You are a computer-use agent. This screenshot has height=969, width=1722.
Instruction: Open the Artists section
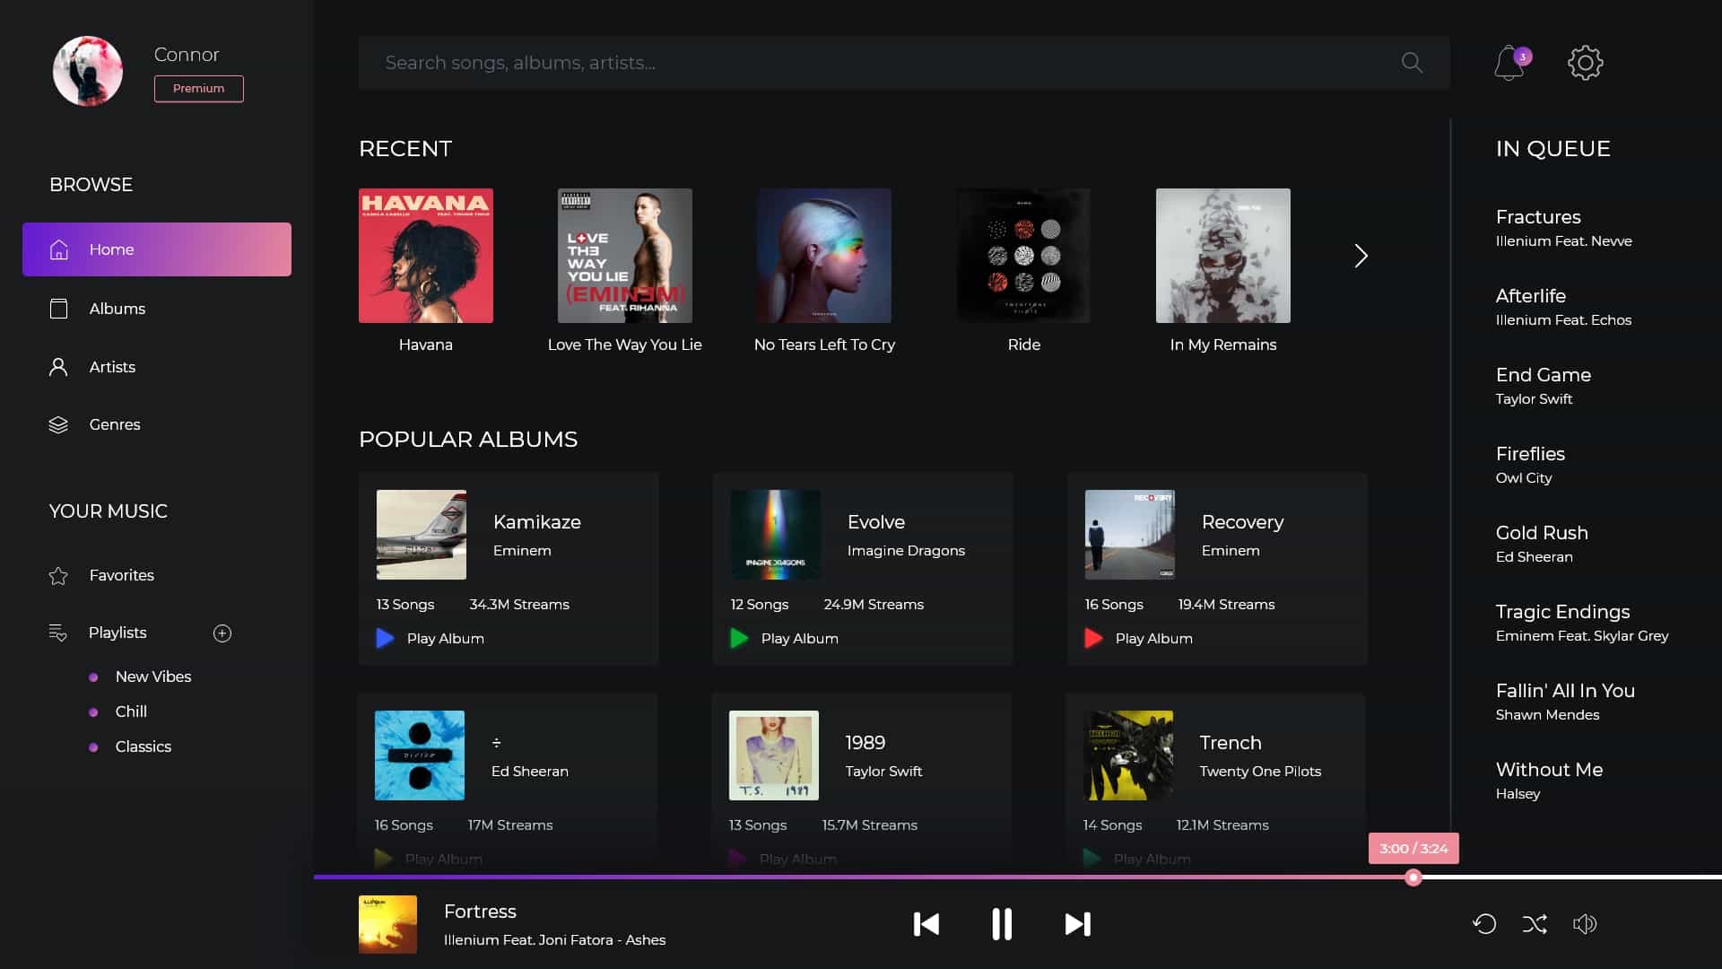click(112, 367)
